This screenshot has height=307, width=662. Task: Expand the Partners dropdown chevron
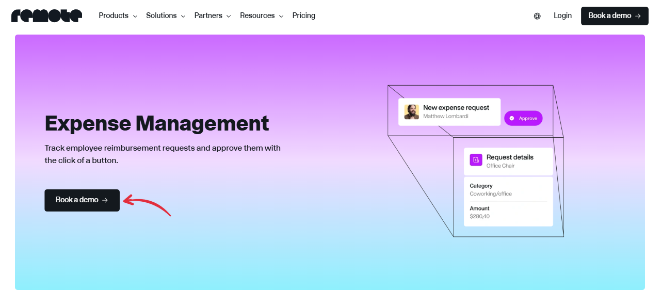229,17
